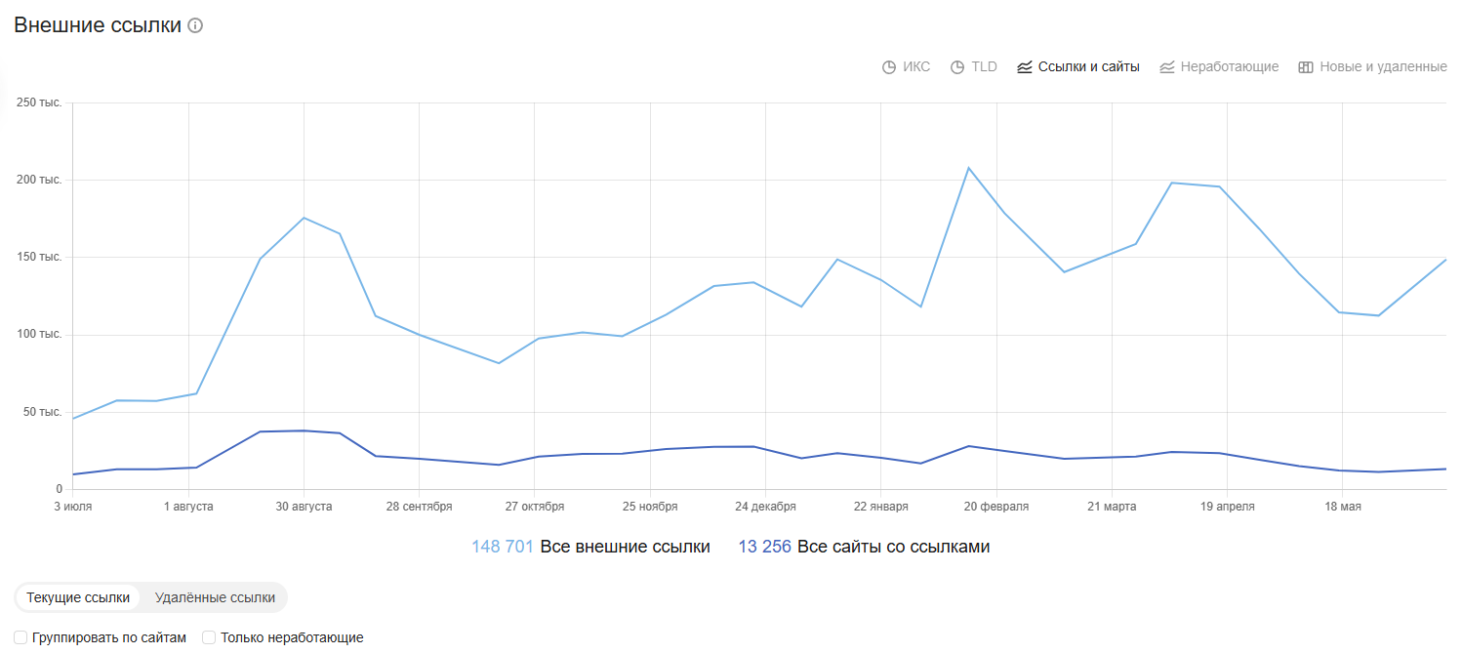This screenshot has width=1462, height=654.
Task: Switch to Удалённые ссылки
Action: pyautogui.click(x=215, y=597)
